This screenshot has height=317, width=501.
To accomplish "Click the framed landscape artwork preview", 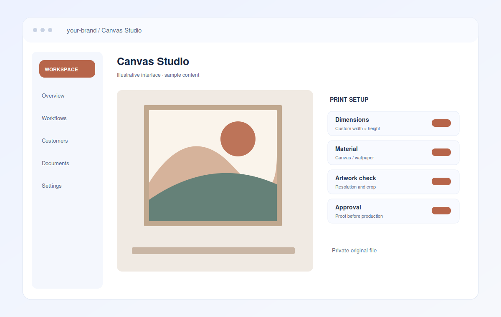I will [x=213, y=166].
